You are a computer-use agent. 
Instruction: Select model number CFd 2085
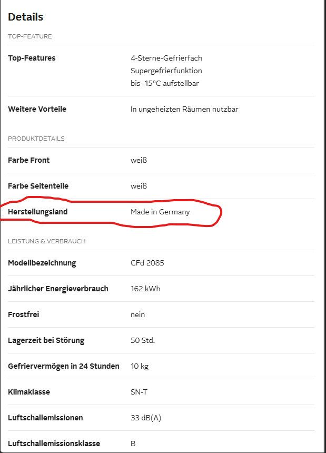coord(147,263)
